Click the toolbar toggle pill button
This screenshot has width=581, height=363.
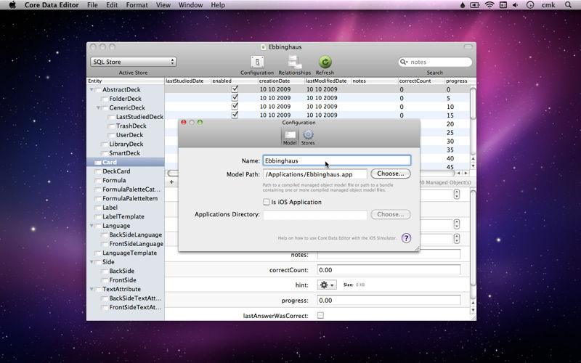coord(468,47)
